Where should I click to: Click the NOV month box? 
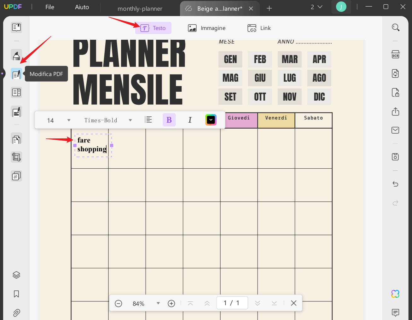(x=290, y=97)
